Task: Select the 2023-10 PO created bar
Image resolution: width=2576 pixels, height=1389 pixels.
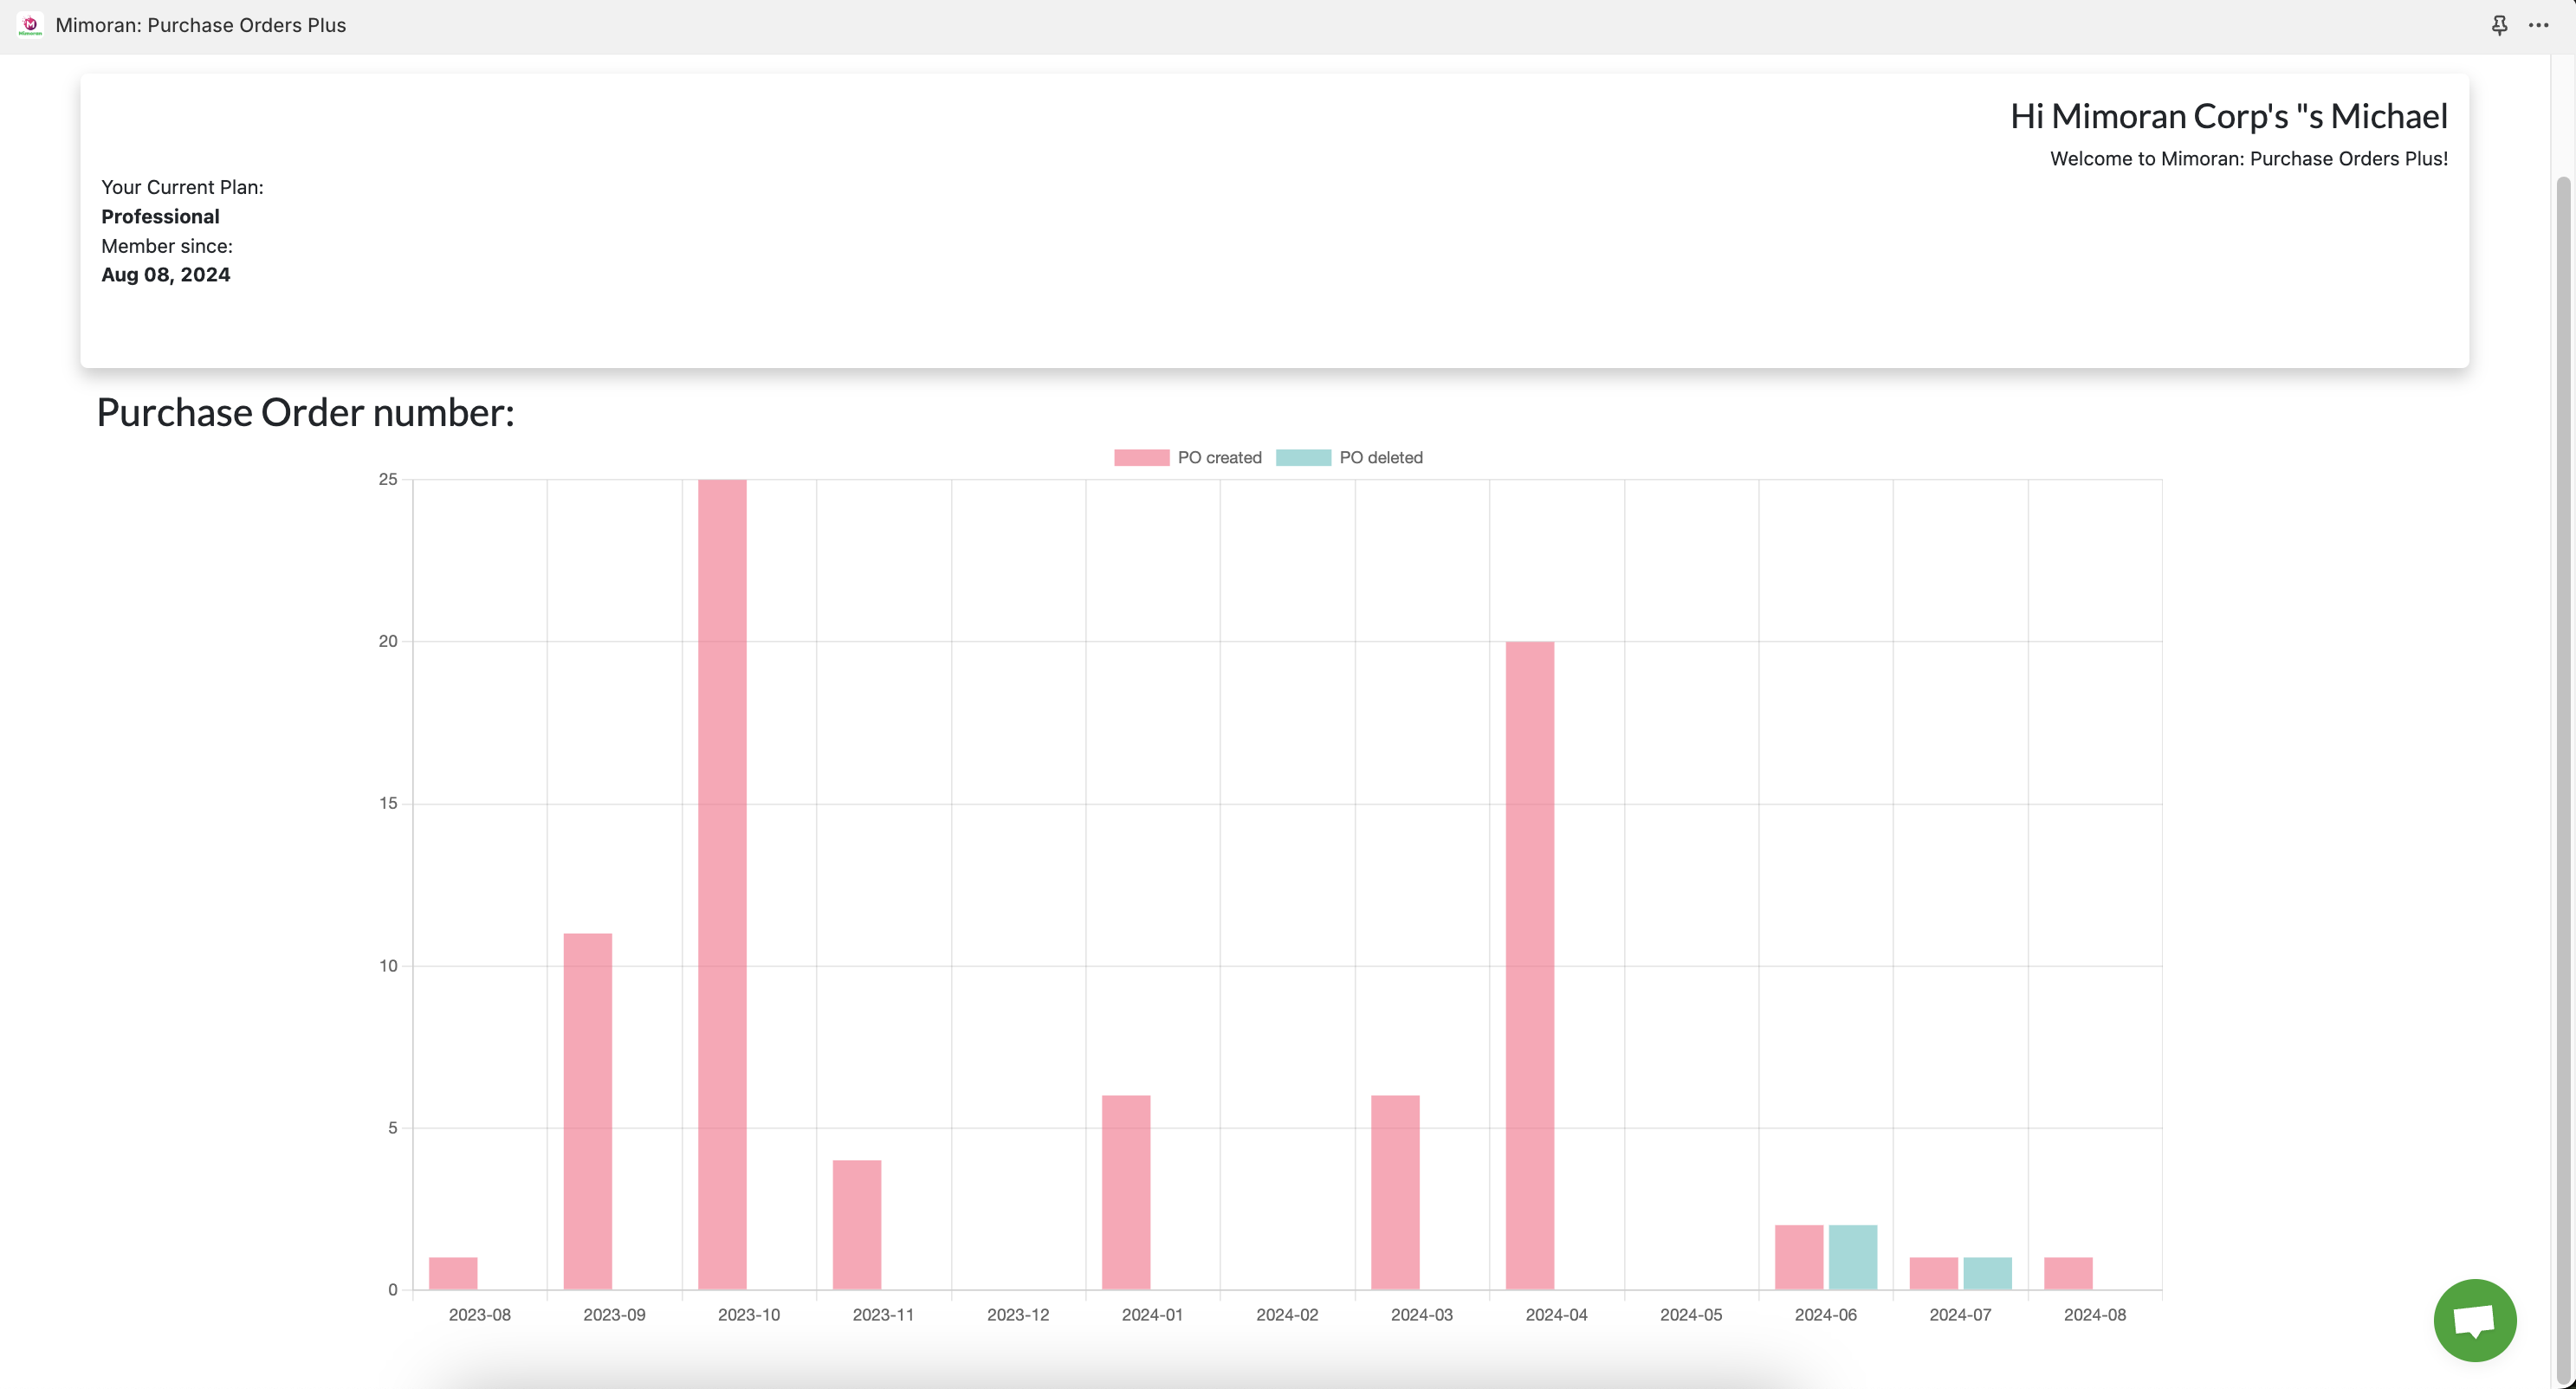Action: (722, 885)
